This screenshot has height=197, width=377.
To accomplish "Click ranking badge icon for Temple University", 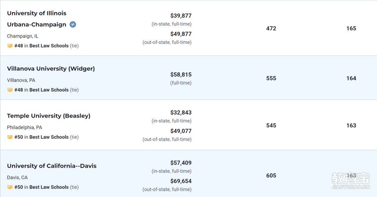I will click(10, 137).
